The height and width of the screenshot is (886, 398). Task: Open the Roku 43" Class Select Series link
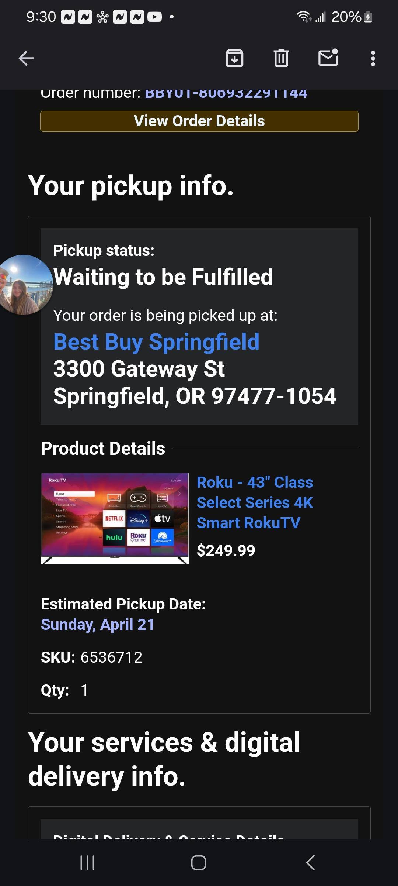point(255,502)
